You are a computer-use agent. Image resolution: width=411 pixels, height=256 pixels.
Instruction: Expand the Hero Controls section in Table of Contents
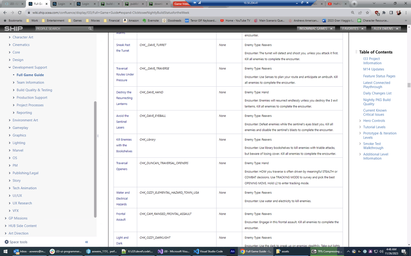(x=360, y=121)
